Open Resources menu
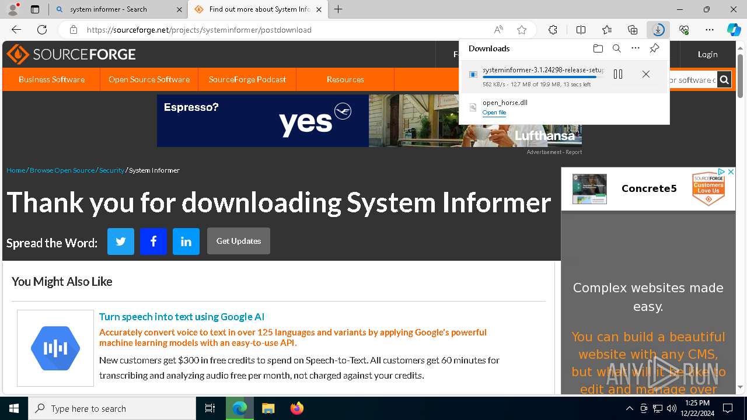Screen dimensions: 747x420 coord(345,79)
